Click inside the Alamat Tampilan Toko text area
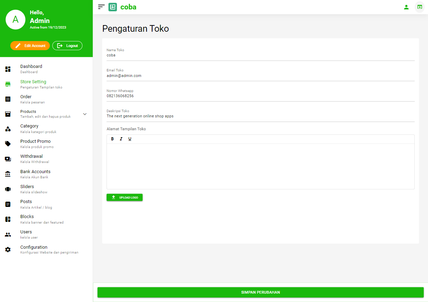This screenshot has height=302, width=428. (260, 166)
